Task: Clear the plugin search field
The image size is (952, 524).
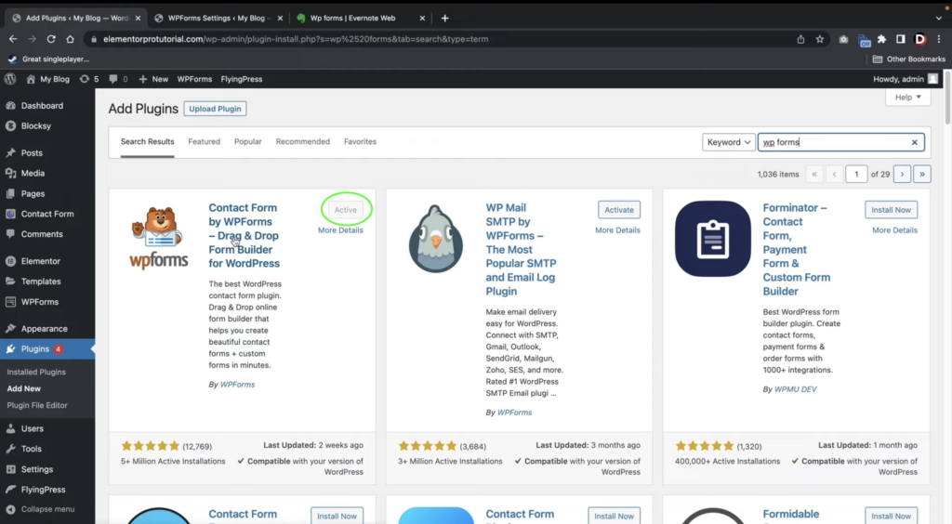Action: pos(915,142)
